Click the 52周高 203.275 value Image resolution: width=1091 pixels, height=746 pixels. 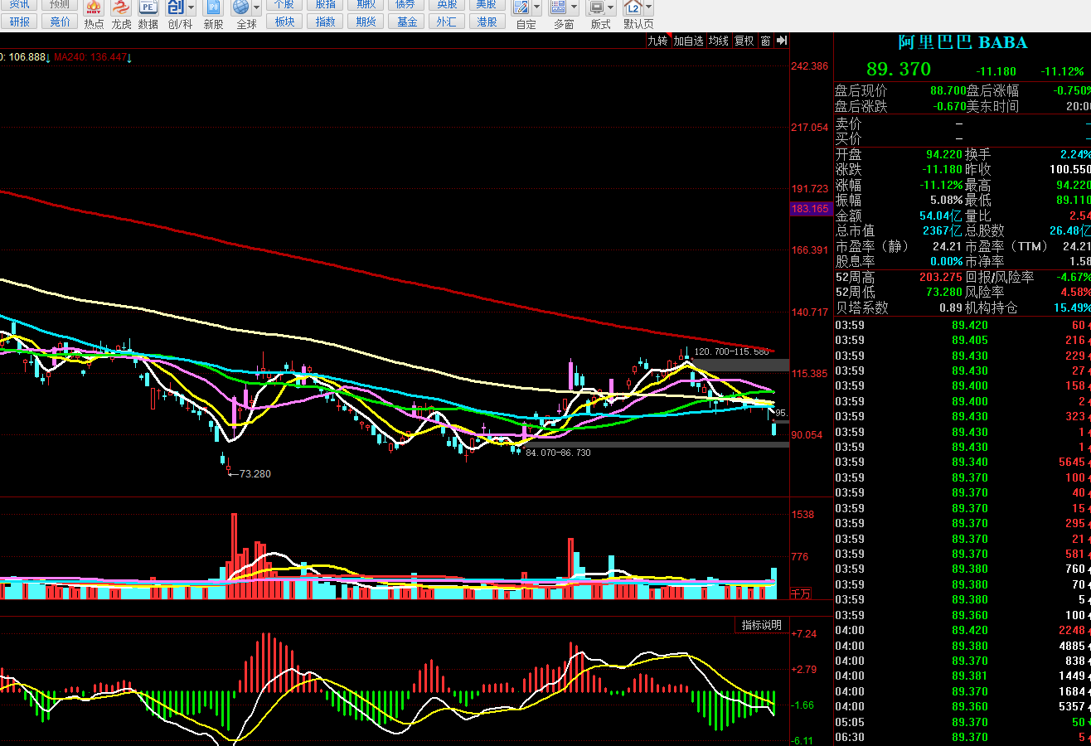940,278
